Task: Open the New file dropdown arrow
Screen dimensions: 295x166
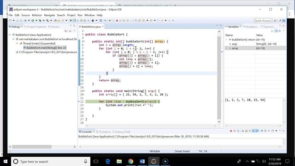Action: [x=13, y=20]
